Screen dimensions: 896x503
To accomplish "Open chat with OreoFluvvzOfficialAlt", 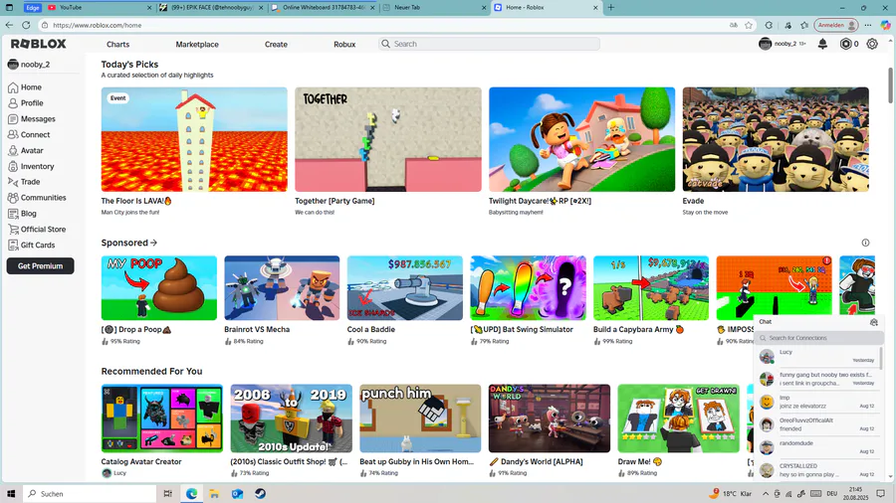I will 817,424.
